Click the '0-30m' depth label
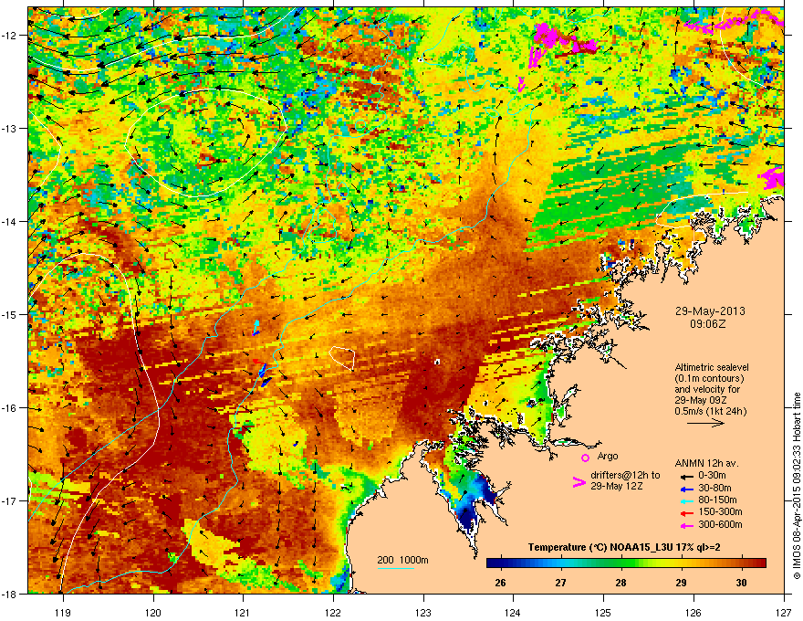This screenshot has height=621, width=803. pyautogui.click(x=712, y=476)
